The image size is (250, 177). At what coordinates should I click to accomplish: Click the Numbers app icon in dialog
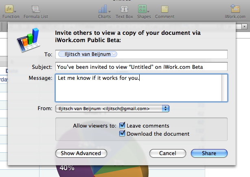(29, 40)
